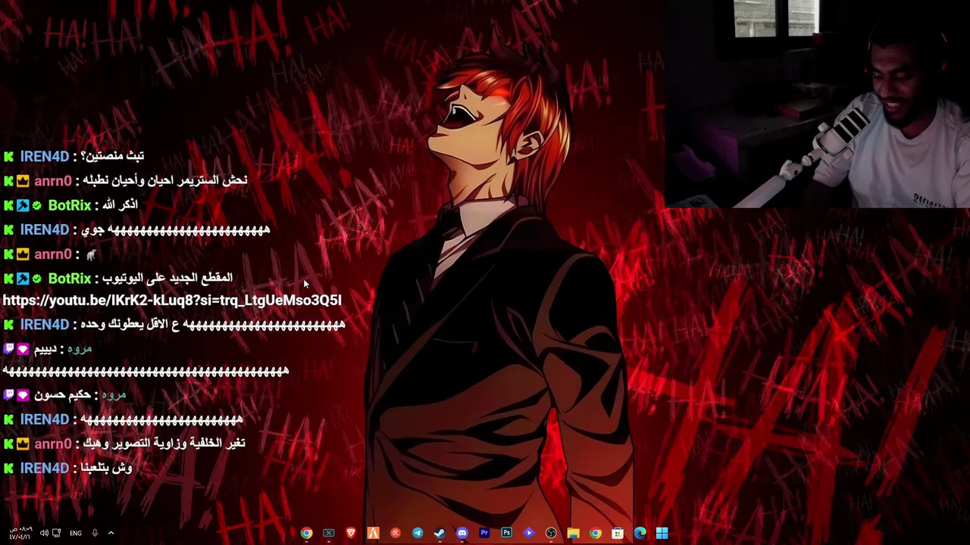Launch Adobe Premiere Pro from the taskbar
Image resolution: width=970 pixels, height=545 pixels.
click(484, 534)
